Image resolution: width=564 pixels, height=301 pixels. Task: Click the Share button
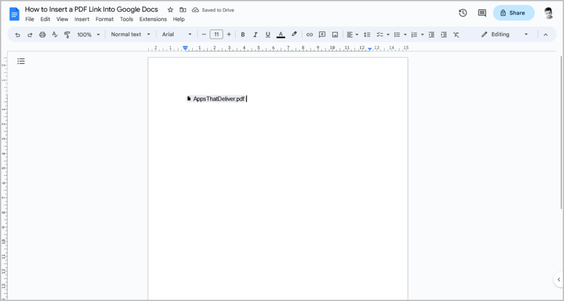click(514, 13)
